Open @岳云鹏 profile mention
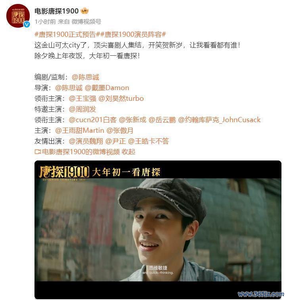This screenshot has height=300, width=287. (x=162, y=120)
